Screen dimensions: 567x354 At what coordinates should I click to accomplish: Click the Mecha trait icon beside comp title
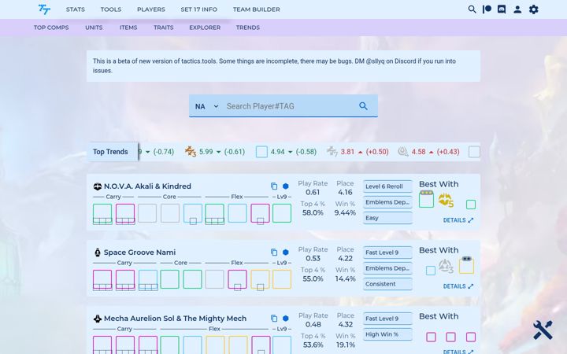[x=98, y=319]
